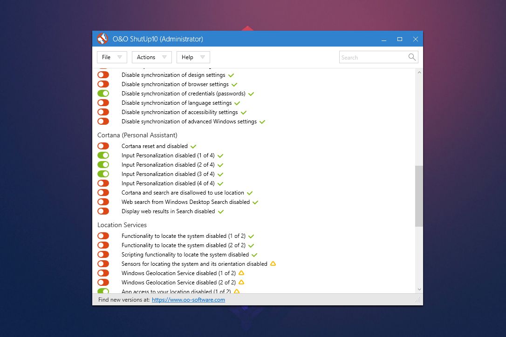Click warning triangle beside Geolocation Service (1 of 2)
The width and height of the screenshot is (506, 337).
[241, 273]
